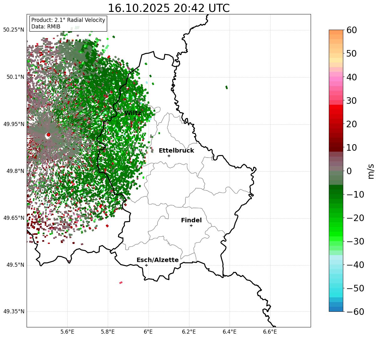The width and height of the screenshot is (378, 338).
Task: Click the Data: RMIB text
Action: (x=46, y=27)
